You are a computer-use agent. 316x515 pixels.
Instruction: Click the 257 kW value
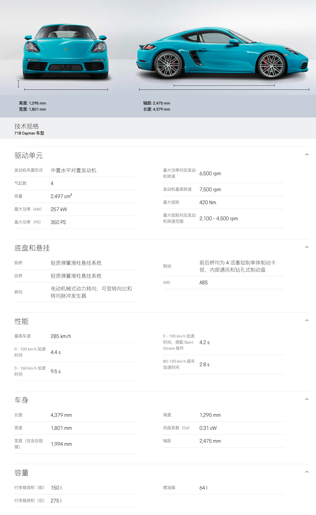click(x=59, y=209)
